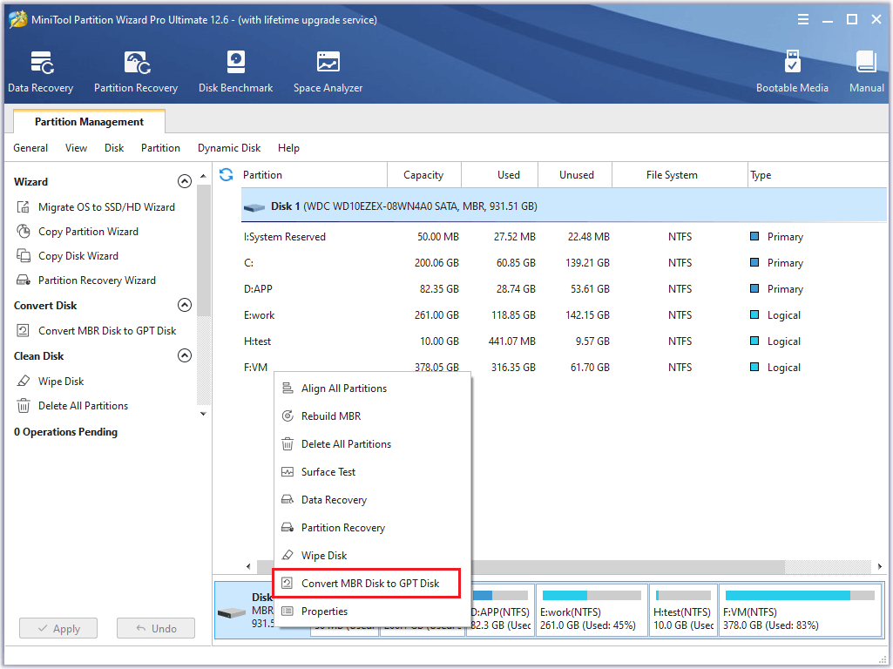Select I:System Reserved partition row
The height and width of the screenshot is (669, 893).
click(564, 236)
